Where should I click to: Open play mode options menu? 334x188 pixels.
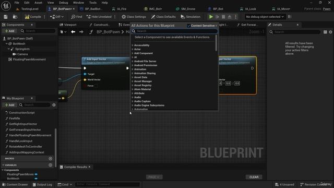pyautogui.click(x=236, y=17)
